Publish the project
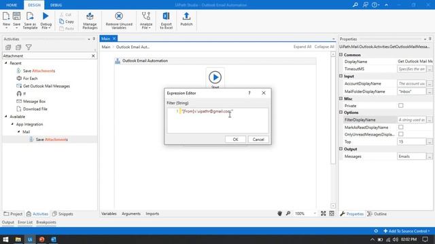The height and width of the screenshot is (244, 435). [x=186, y=19]
